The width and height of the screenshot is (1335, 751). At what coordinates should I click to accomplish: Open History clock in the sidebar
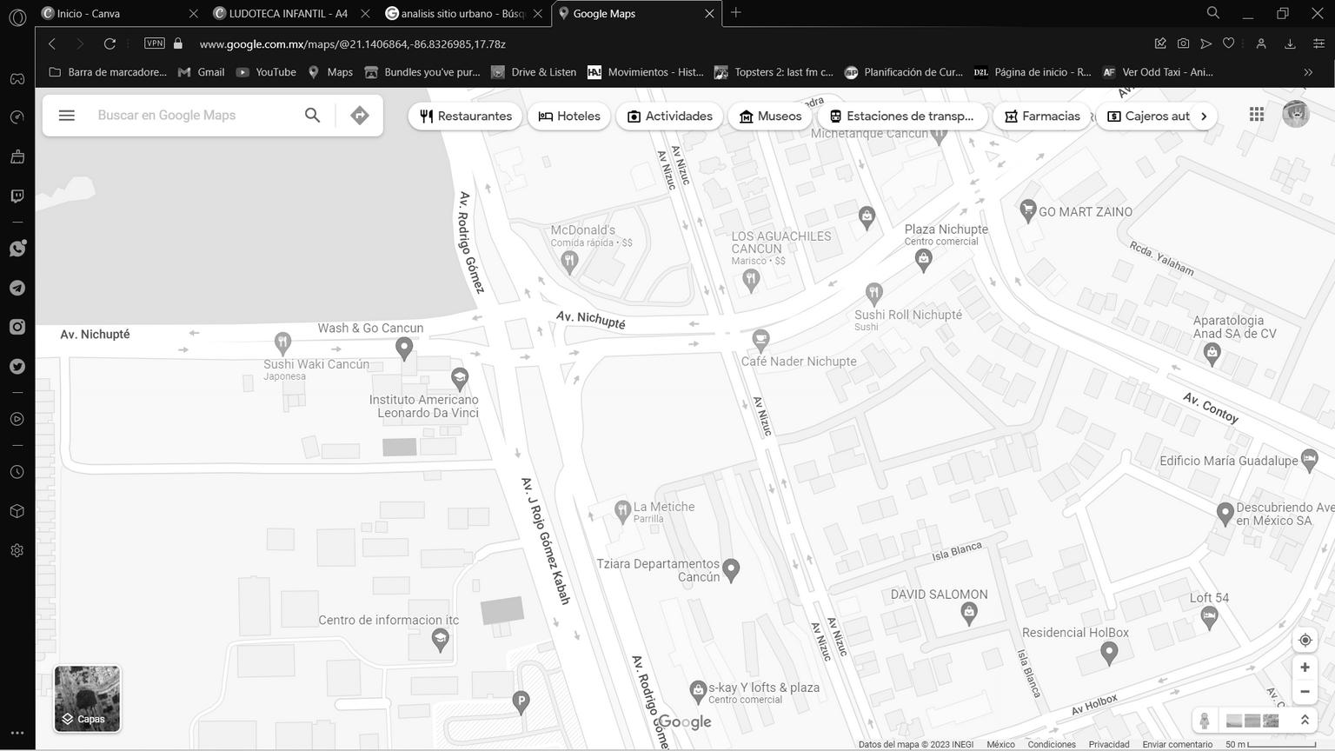(x=17, y=472)
